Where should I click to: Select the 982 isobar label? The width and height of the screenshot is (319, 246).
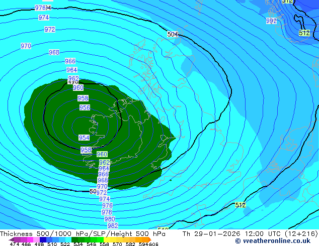(113, 225)
